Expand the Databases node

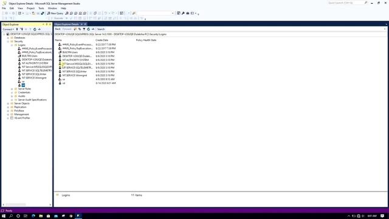click(x=8, y=38)
